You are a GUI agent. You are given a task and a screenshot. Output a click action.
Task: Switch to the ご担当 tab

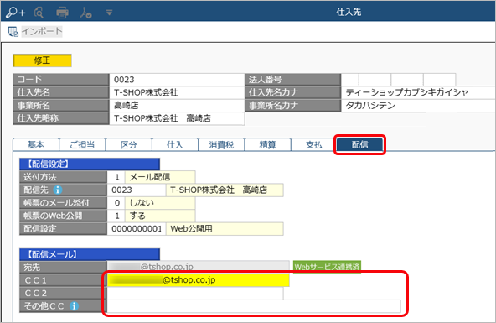tap(82, 144)
